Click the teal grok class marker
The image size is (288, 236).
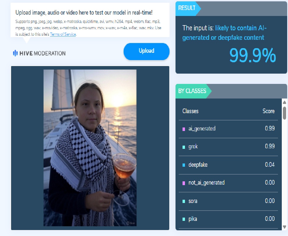184,147
